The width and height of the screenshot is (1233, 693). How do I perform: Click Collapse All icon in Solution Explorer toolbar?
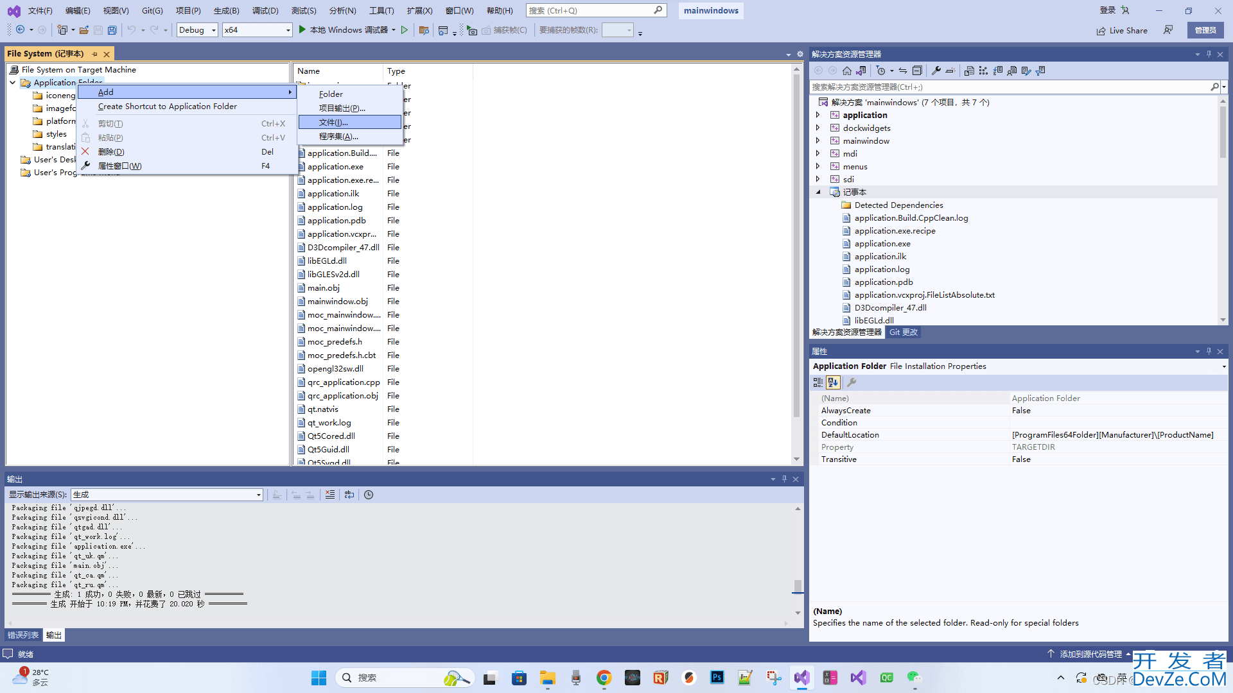917,71
